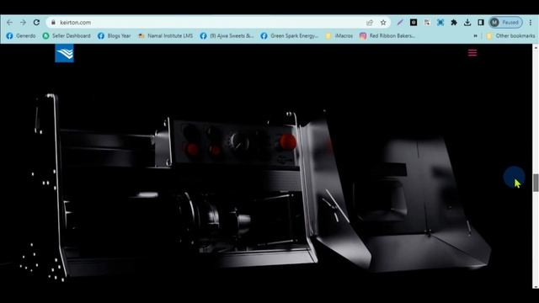Open Chrome three-dot menu
539x303 pixels.
[x=531, y=23]
